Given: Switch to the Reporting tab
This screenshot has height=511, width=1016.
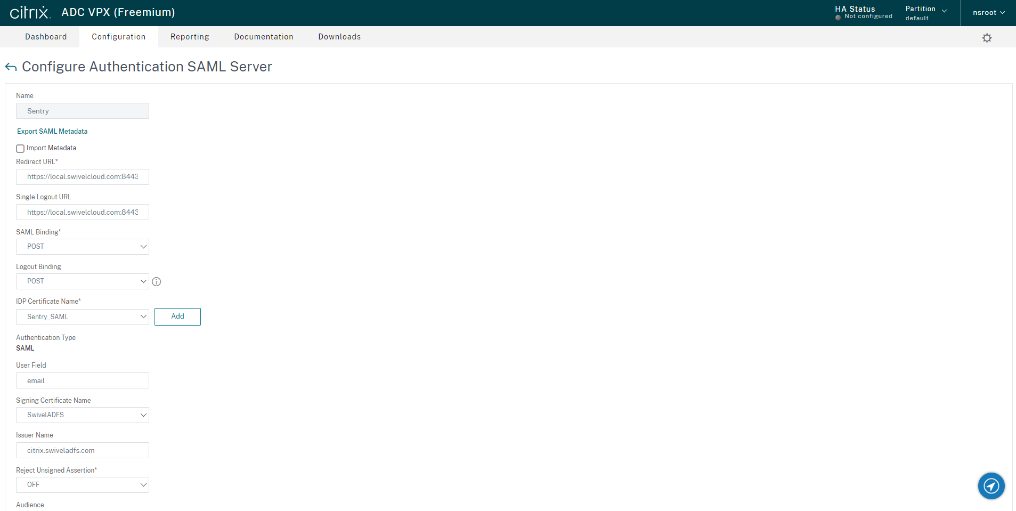Looking at the screenshot, I should pos(189,37).
